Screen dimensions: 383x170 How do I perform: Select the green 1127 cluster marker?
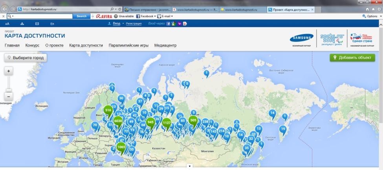pos(167,123)
